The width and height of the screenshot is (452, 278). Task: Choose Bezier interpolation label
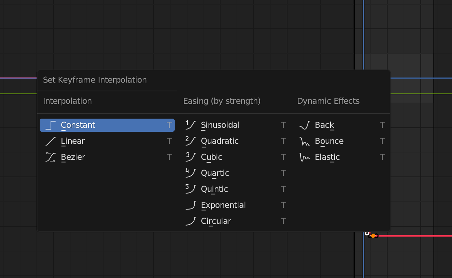pyautogui.click(x=73, y=157)
